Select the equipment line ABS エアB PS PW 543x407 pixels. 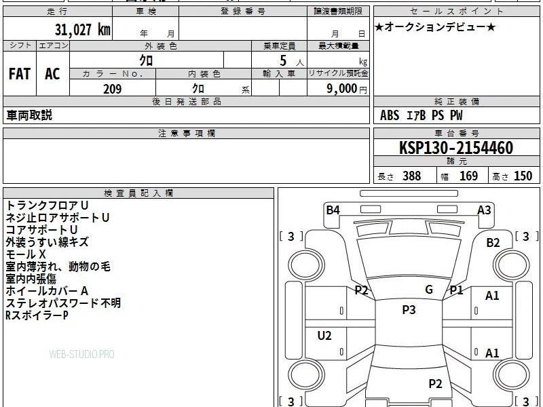tap(421, 115)
